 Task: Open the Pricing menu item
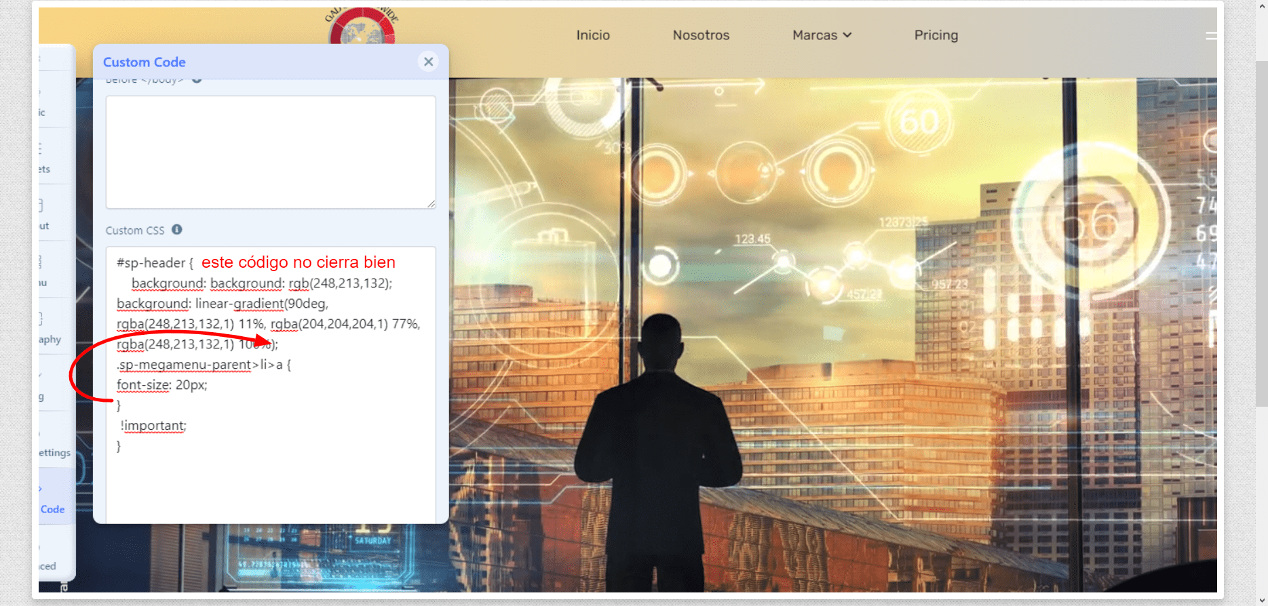(936, 35)
